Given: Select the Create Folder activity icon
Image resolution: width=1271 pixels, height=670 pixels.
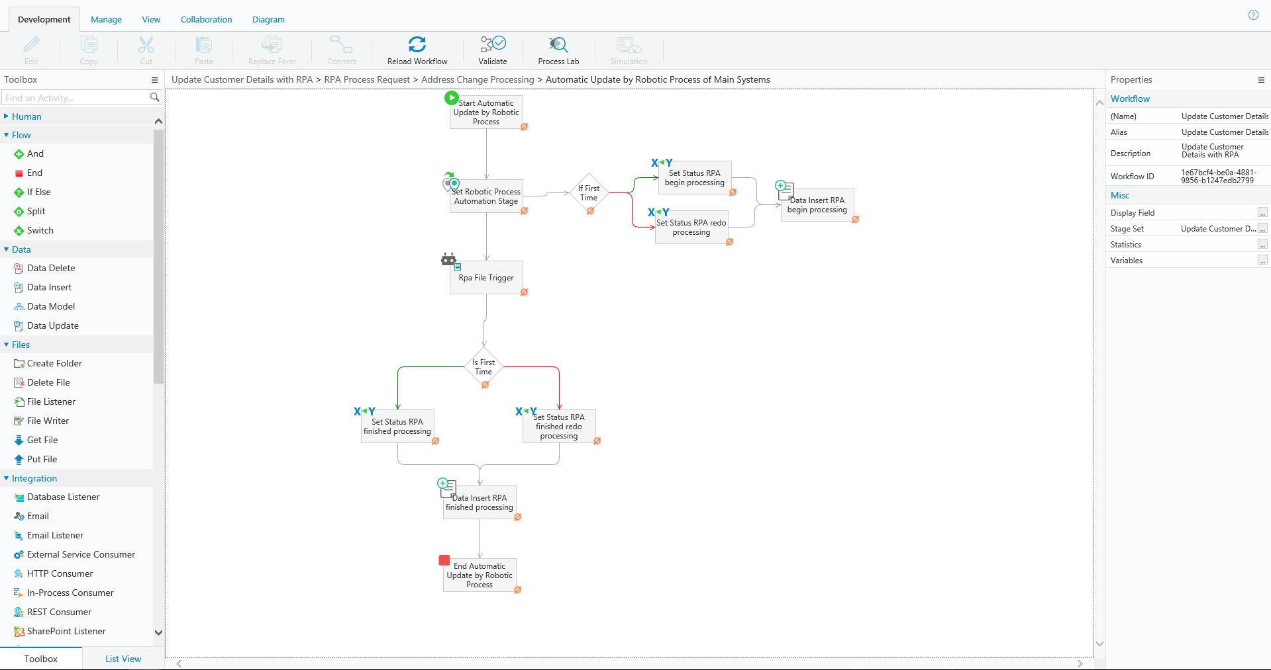Looking at the screenshot, I should (x=19, y=364).
